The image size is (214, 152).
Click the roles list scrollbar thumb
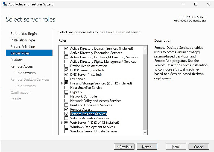145,92
